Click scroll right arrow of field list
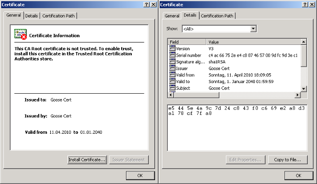 (x=298, y=95)
